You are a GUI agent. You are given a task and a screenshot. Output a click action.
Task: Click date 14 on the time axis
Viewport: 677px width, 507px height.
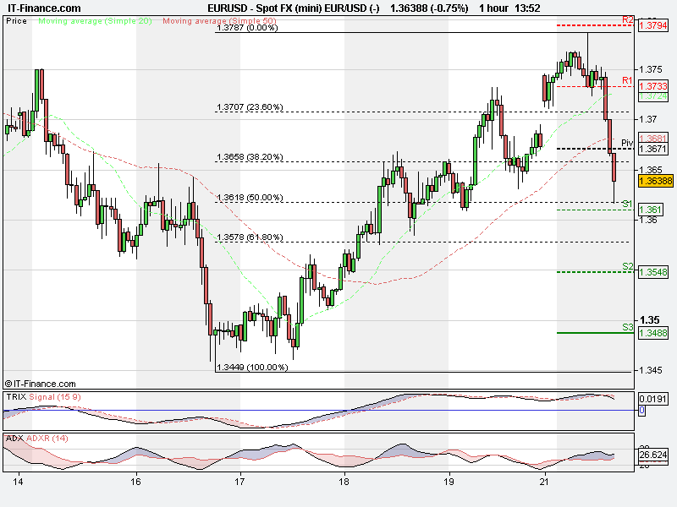(x=18, y=482)
